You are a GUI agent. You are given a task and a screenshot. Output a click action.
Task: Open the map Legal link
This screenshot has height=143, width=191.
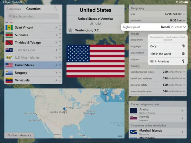pos(120,136)
